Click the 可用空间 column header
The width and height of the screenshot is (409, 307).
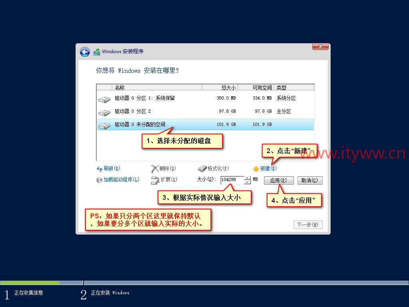(x=256, y=88)
